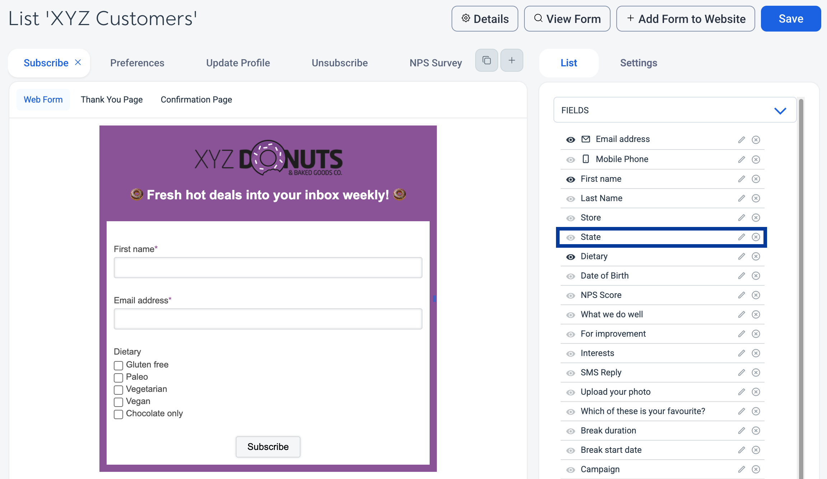This screenshot has width=827, height=479.
Task: Remove the Last Name field
Action: pos(756,198)
